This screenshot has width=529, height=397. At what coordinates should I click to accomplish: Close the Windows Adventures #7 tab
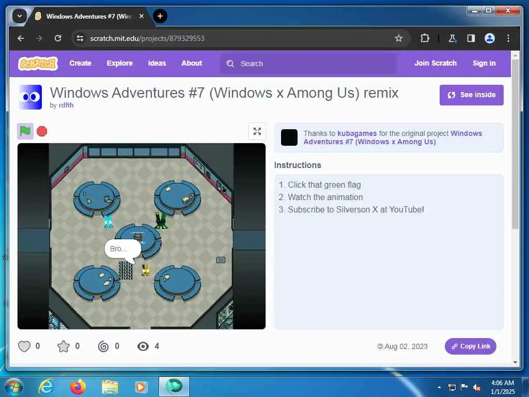pyautogui.click(x=142, y=16)
